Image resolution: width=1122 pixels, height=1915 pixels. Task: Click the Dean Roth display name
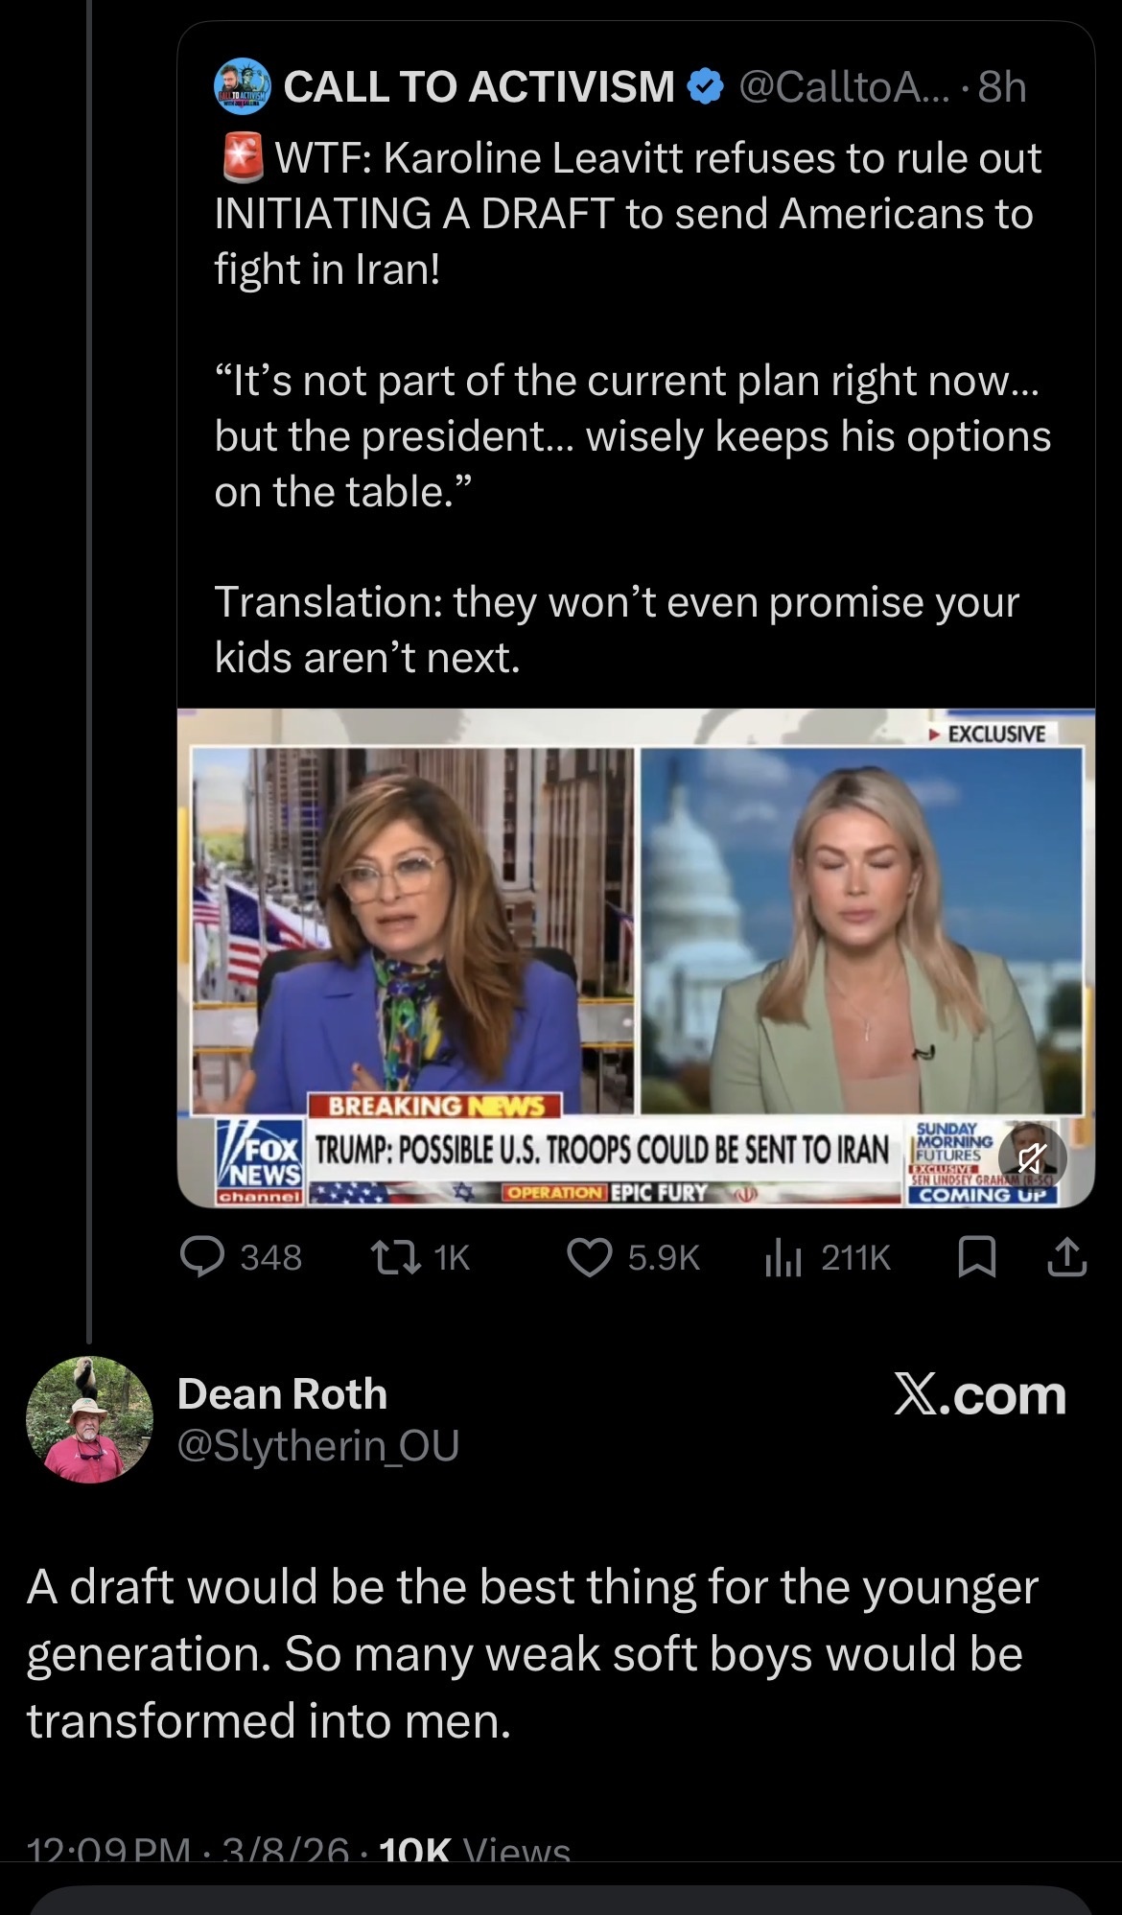click(x=282, y=1394)
